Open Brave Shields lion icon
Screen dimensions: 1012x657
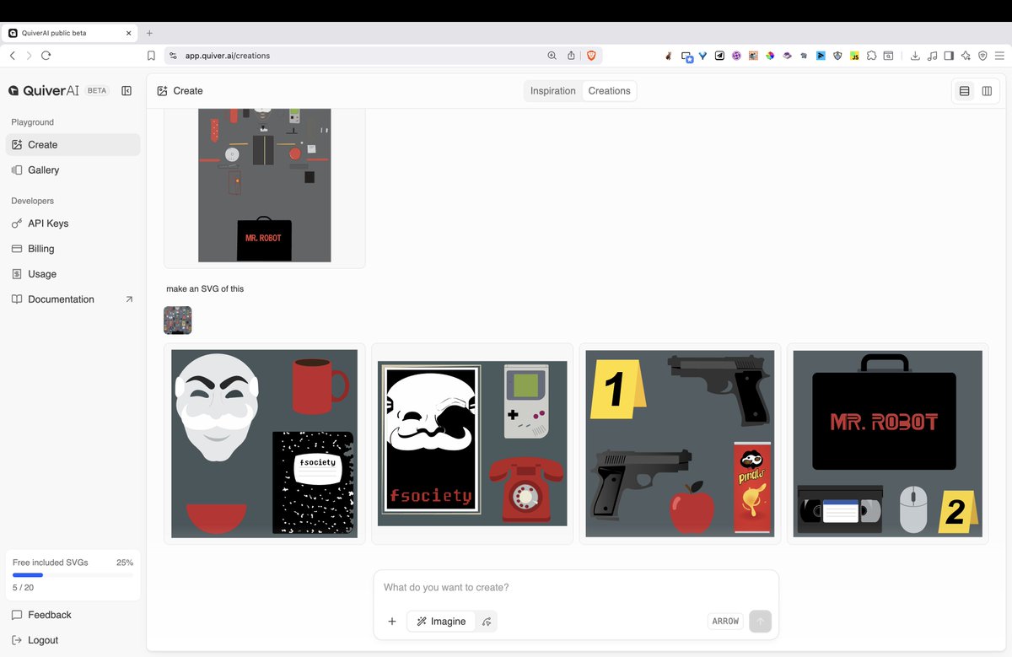point(591,56)
